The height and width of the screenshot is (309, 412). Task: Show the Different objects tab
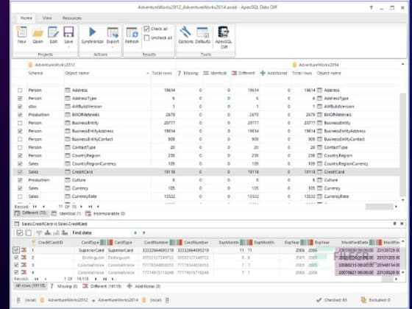[30, 213]
